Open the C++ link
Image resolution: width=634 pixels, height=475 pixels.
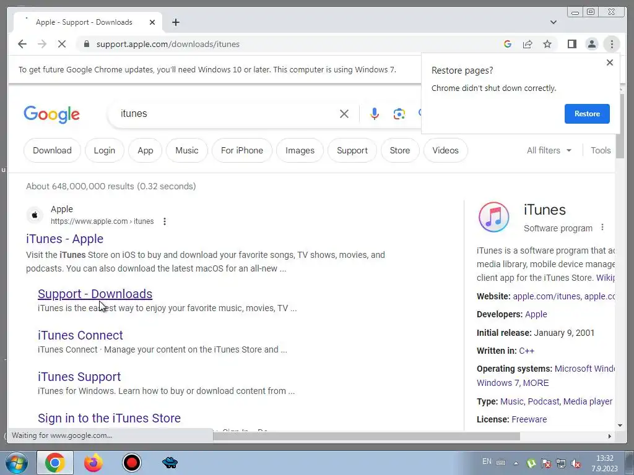526,351
